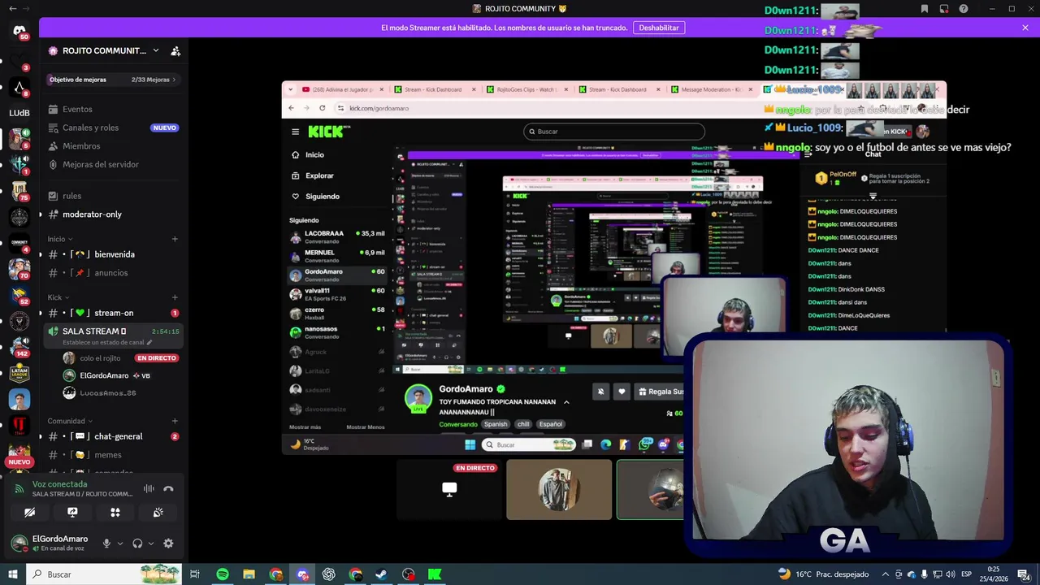1040x585 pixels.
Task: Add channel to Kick category
Action: pyautogui.click(x=175, y=297)
